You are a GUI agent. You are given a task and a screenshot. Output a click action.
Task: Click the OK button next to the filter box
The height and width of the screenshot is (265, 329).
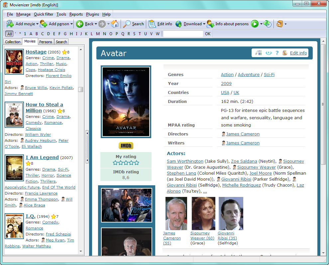click(x=208, y=34)
